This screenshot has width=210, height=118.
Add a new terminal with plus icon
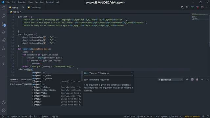pyautogui.click(x=187, y=80)
